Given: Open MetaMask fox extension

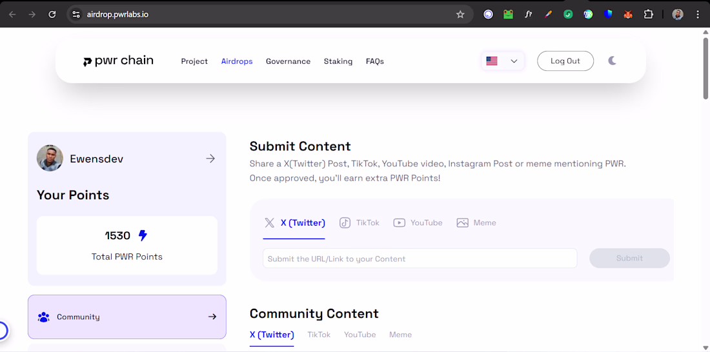Looking at the screenshot, I should [628, 14].
